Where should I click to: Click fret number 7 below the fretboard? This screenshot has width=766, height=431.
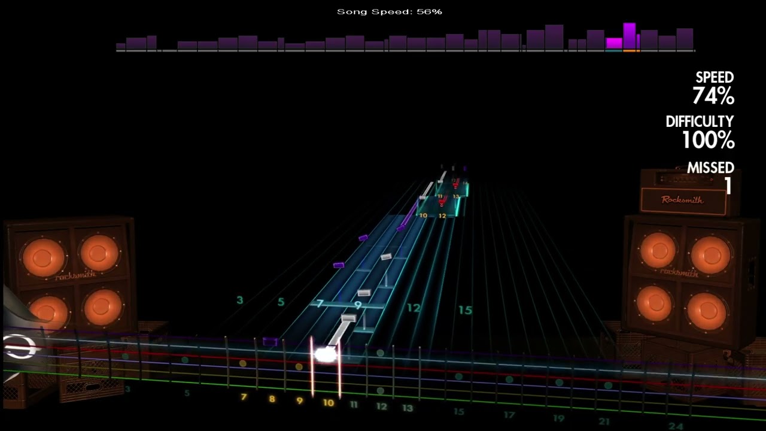point(244,397)
